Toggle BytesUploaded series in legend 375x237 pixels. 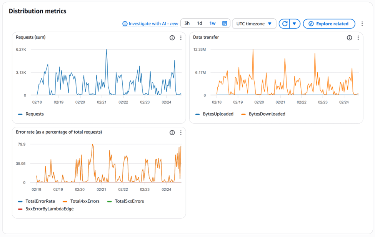pos(218,114)
